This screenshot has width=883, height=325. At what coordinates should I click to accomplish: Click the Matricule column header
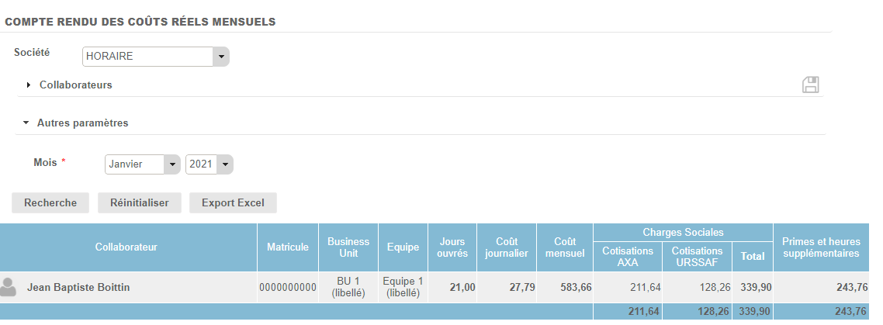click(x=288, y=247)
